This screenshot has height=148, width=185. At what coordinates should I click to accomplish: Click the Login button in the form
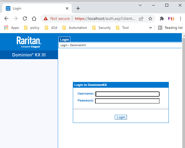pos(121,117)
